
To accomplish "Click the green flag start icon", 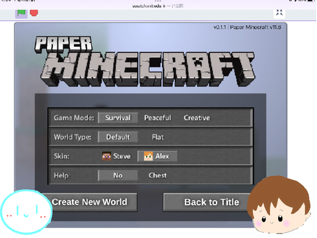I will 21,13.
